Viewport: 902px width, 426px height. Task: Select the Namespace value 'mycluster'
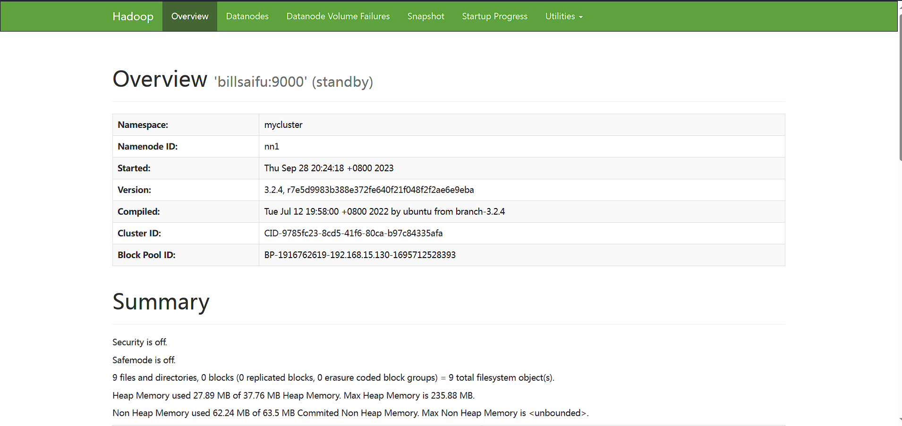(283, 125)
